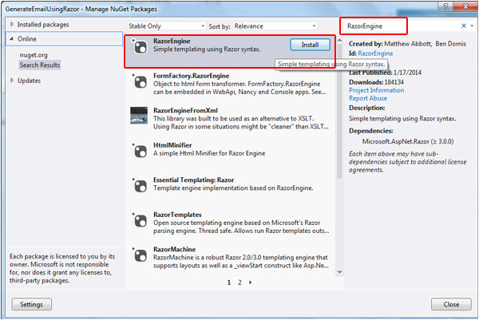Screen dimensions: 479x320
Task: Collapse the Online section
Action: tap(12, 39)
